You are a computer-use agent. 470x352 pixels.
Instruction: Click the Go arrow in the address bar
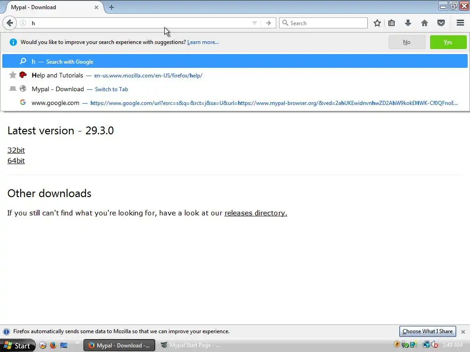[268, 23]
